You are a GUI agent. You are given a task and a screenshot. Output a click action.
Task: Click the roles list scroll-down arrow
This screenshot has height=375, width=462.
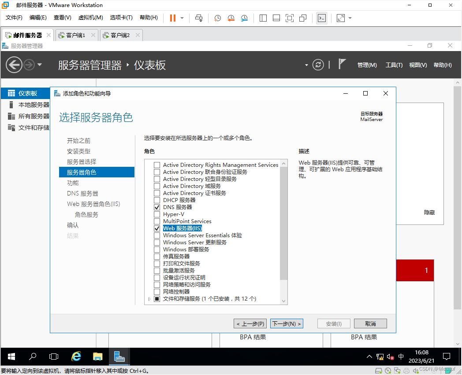283,301
